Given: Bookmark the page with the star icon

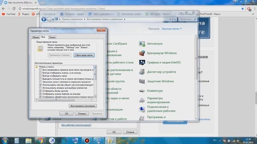Looking at the screenshot, I should [243, 9].
